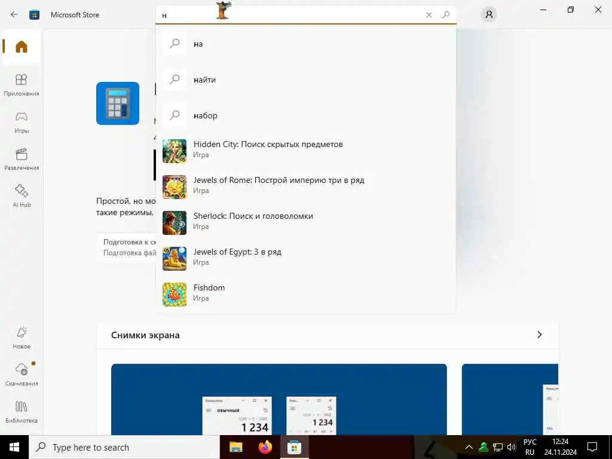Viewport: 612px width, 459px height.
Task: Open the network status tray icon
Action: click(x=498, y=447)
